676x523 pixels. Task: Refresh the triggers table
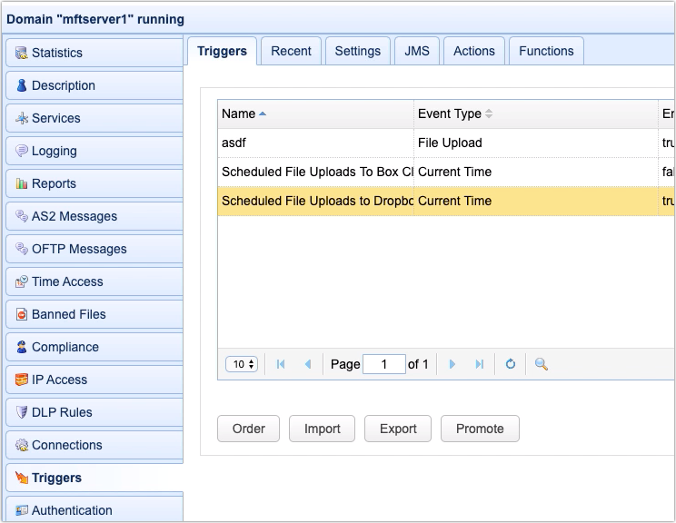click(511, 364)
